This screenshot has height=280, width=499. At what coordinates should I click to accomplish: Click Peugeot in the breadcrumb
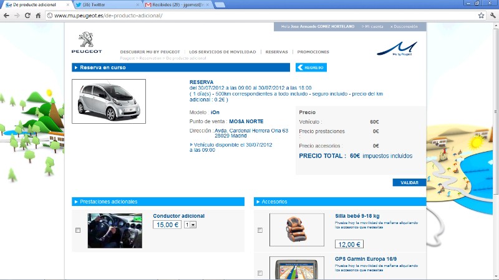point(127,58)
